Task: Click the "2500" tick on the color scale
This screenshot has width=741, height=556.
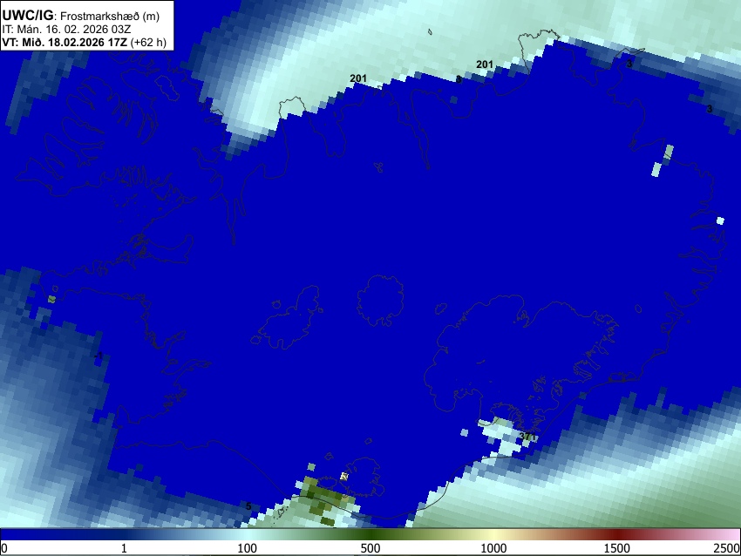Action: (727, 548)
